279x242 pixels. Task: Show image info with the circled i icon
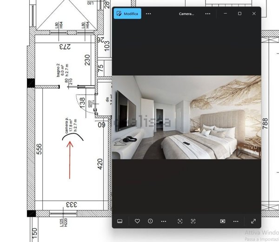click(150, 222)
